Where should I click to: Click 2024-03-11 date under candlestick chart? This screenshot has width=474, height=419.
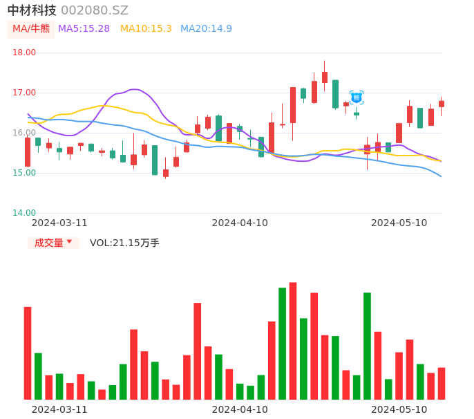point(59,223)
